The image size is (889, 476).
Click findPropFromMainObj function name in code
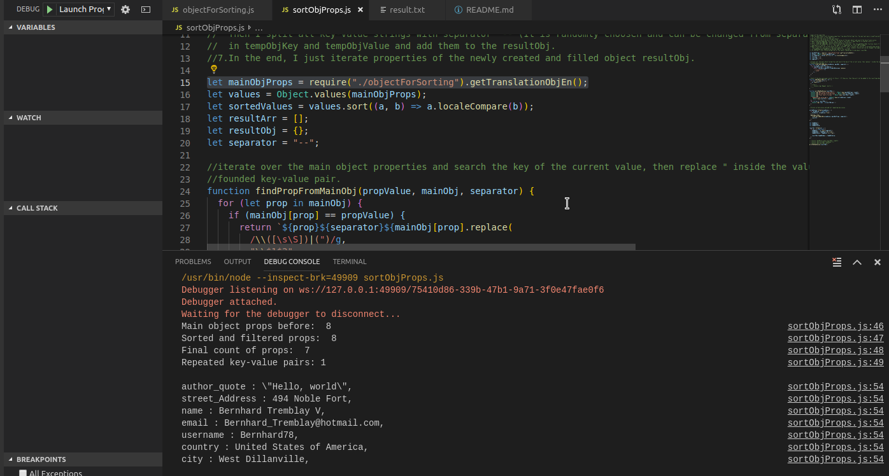click(x=306, y=192)
